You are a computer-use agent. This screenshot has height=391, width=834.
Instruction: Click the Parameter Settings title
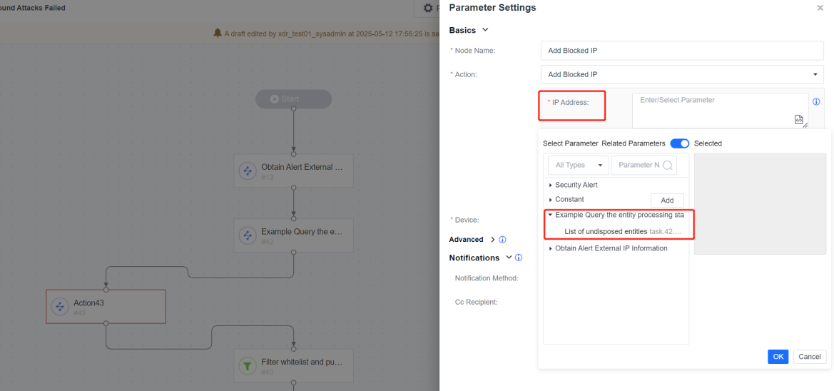click(x=492, y=8)
